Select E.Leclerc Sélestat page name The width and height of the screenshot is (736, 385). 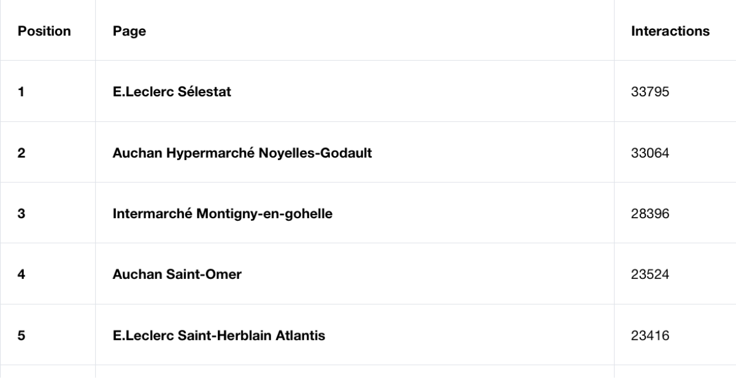point(172,92)
